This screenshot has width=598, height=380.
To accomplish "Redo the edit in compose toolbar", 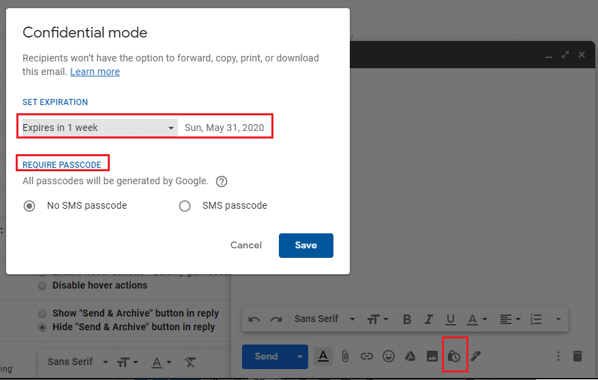I will pos(275,319).
